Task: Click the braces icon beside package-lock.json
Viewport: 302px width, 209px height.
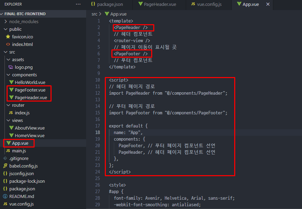Action: coord(5,181)
